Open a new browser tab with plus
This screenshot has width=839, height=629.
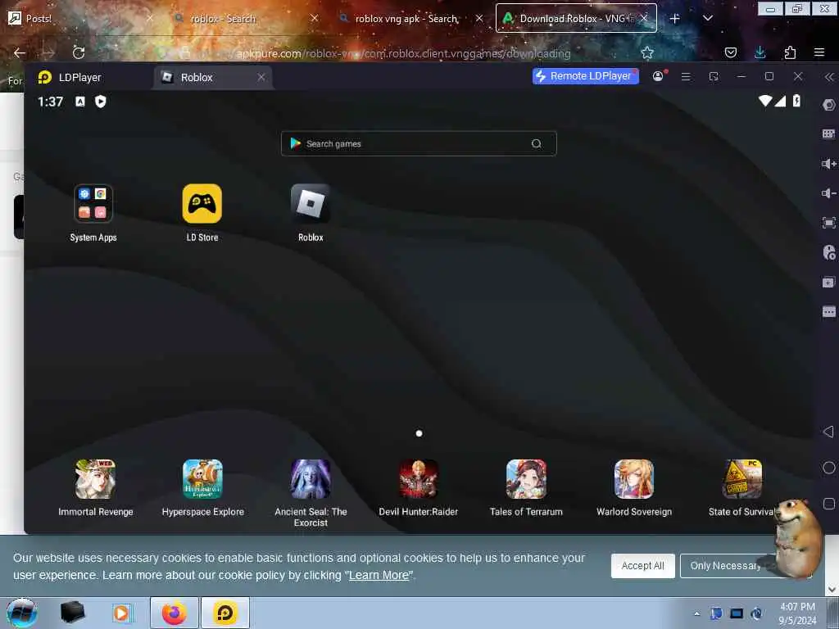point(675,19)
